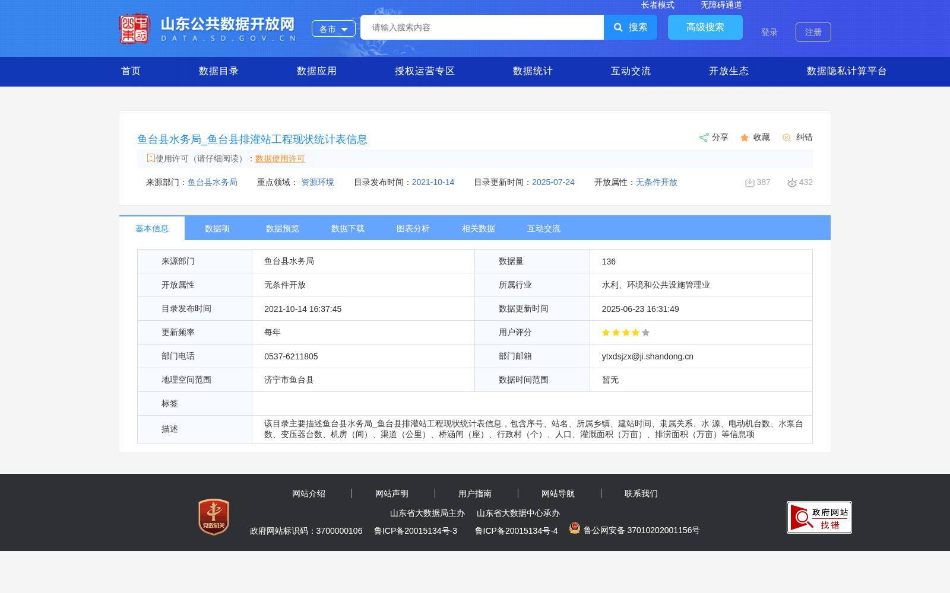Image resolution: width=950 pixels, height=593 pixels.
Task: Open 授权运营专区 navigation item
Action: (x=425, y=71)
